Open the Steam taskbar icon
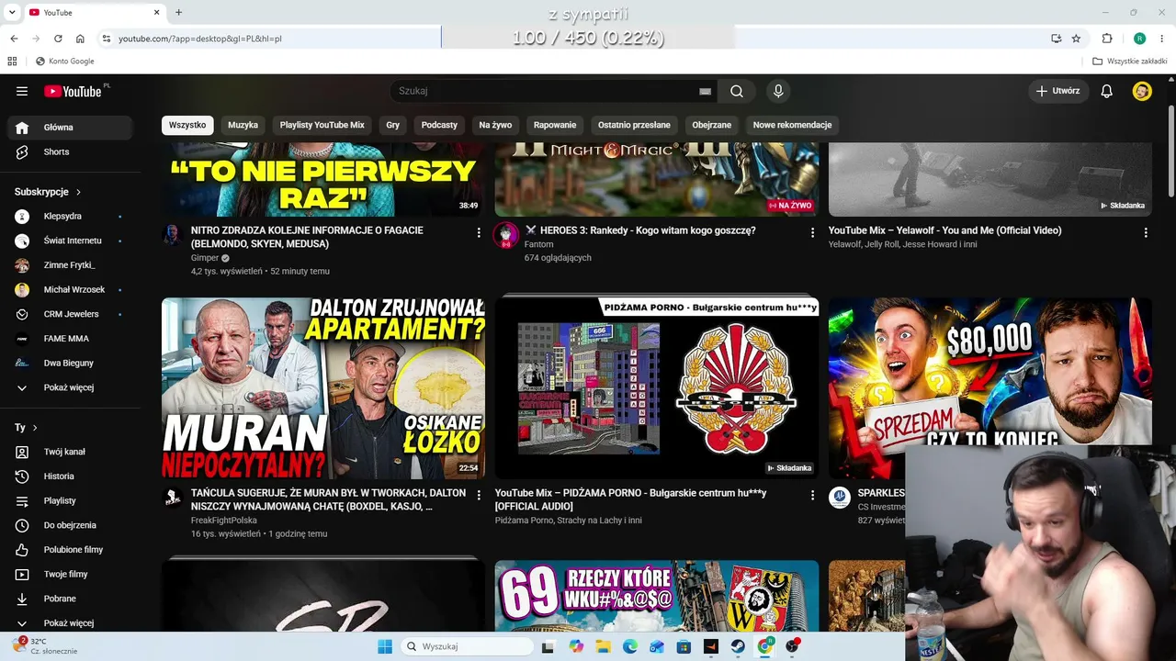 [x=738, y=646]
